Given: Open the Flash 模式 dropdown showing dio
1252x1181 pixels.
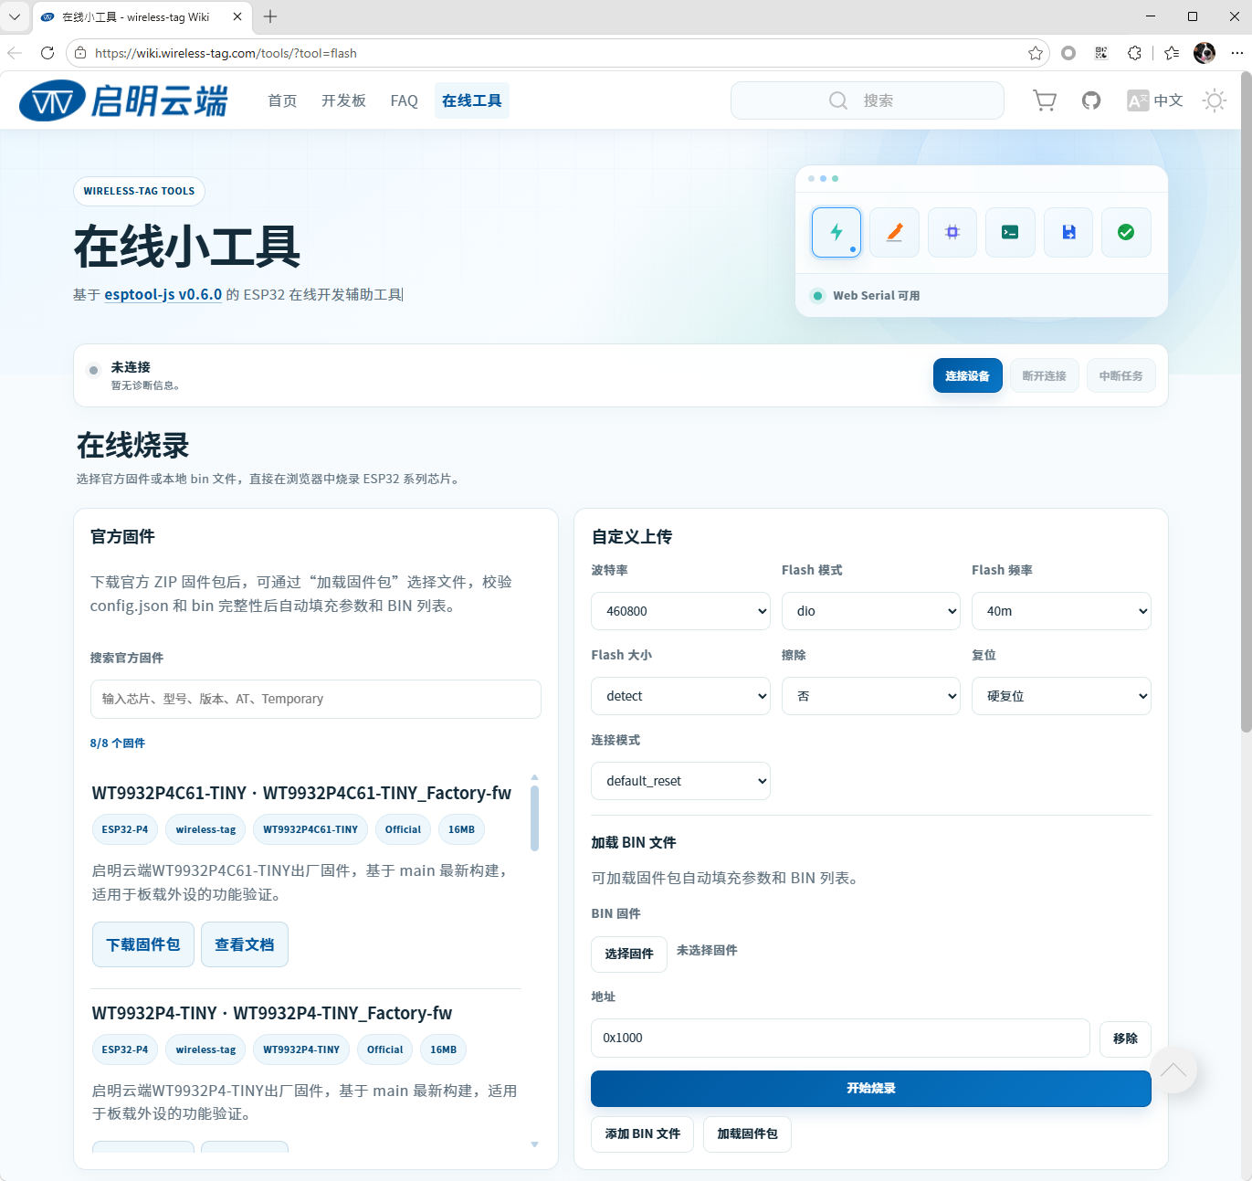Looking at the screenshot, I should [x=871, y=611].
